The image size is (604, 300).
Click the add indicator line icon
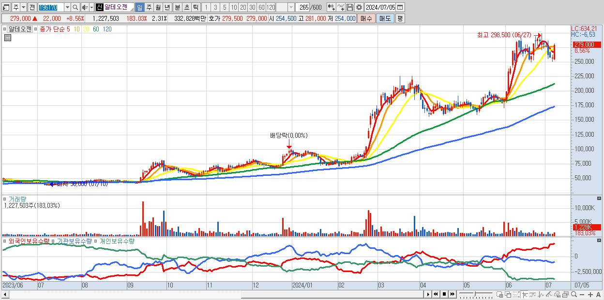point(341,7)
